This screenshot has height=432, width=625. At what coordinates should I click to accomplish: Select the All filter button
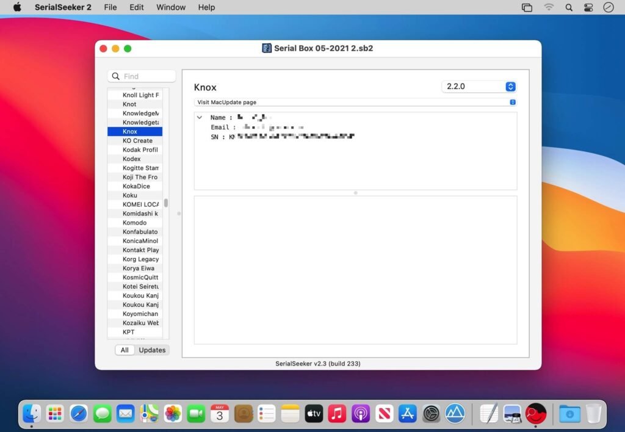tap(125, 350)
